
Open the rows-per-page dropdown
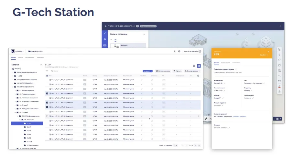175,145
